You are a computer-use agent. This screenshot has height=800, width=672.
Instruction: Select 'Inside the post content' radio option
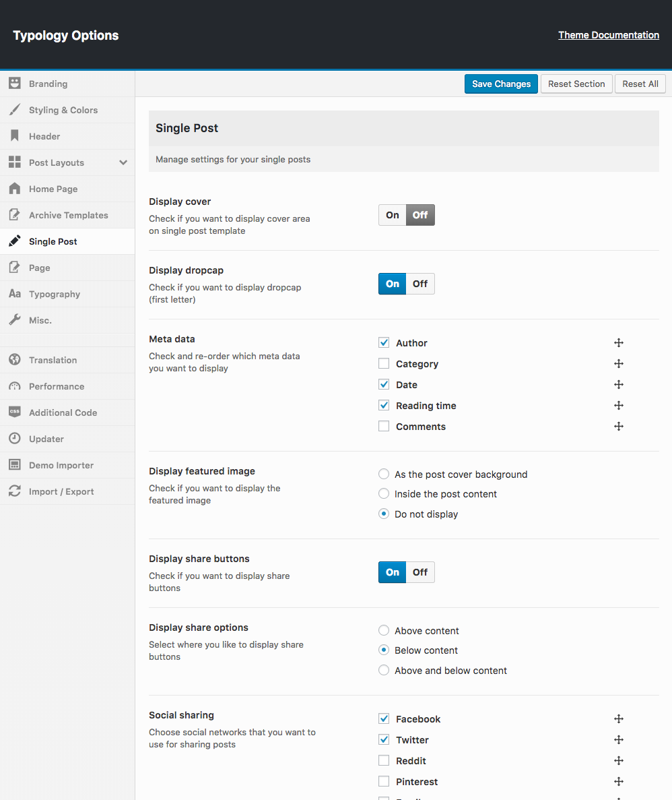click(384, 494)
